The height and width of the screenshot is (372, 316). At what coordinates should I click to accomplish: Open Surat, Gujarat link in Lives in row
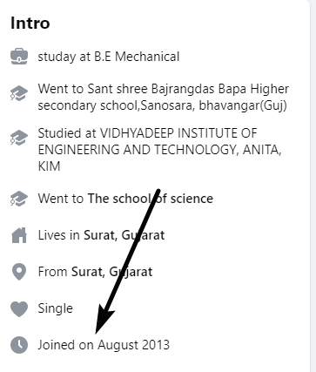click(124, 235)
